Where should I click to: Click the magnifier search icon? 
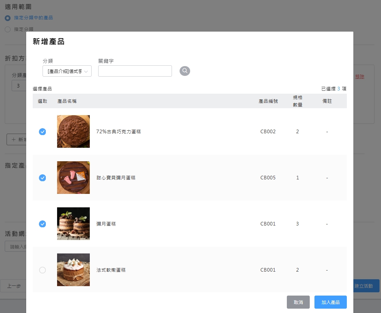185,71
